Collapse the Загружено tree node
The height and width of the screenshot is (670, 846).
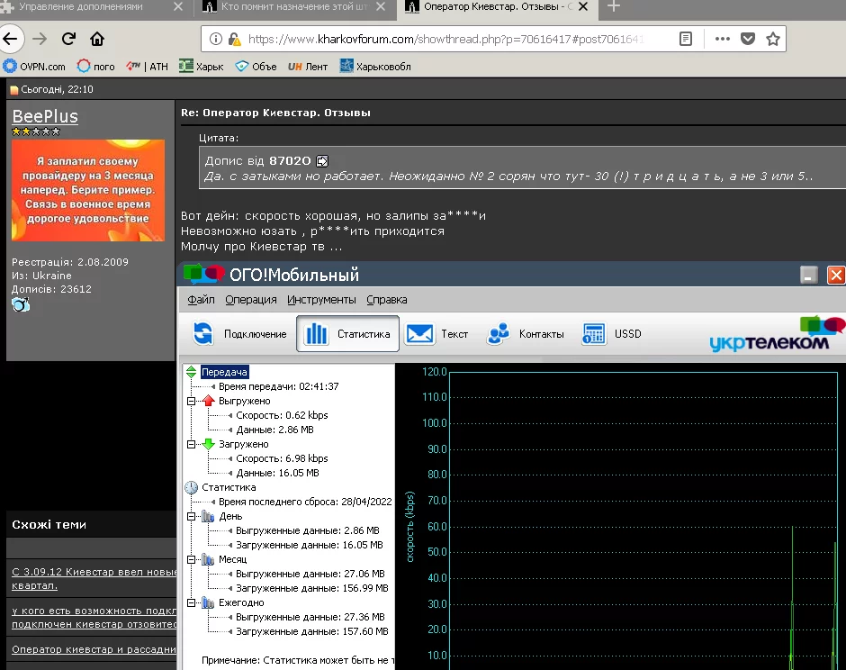click(x=191, y=444)
